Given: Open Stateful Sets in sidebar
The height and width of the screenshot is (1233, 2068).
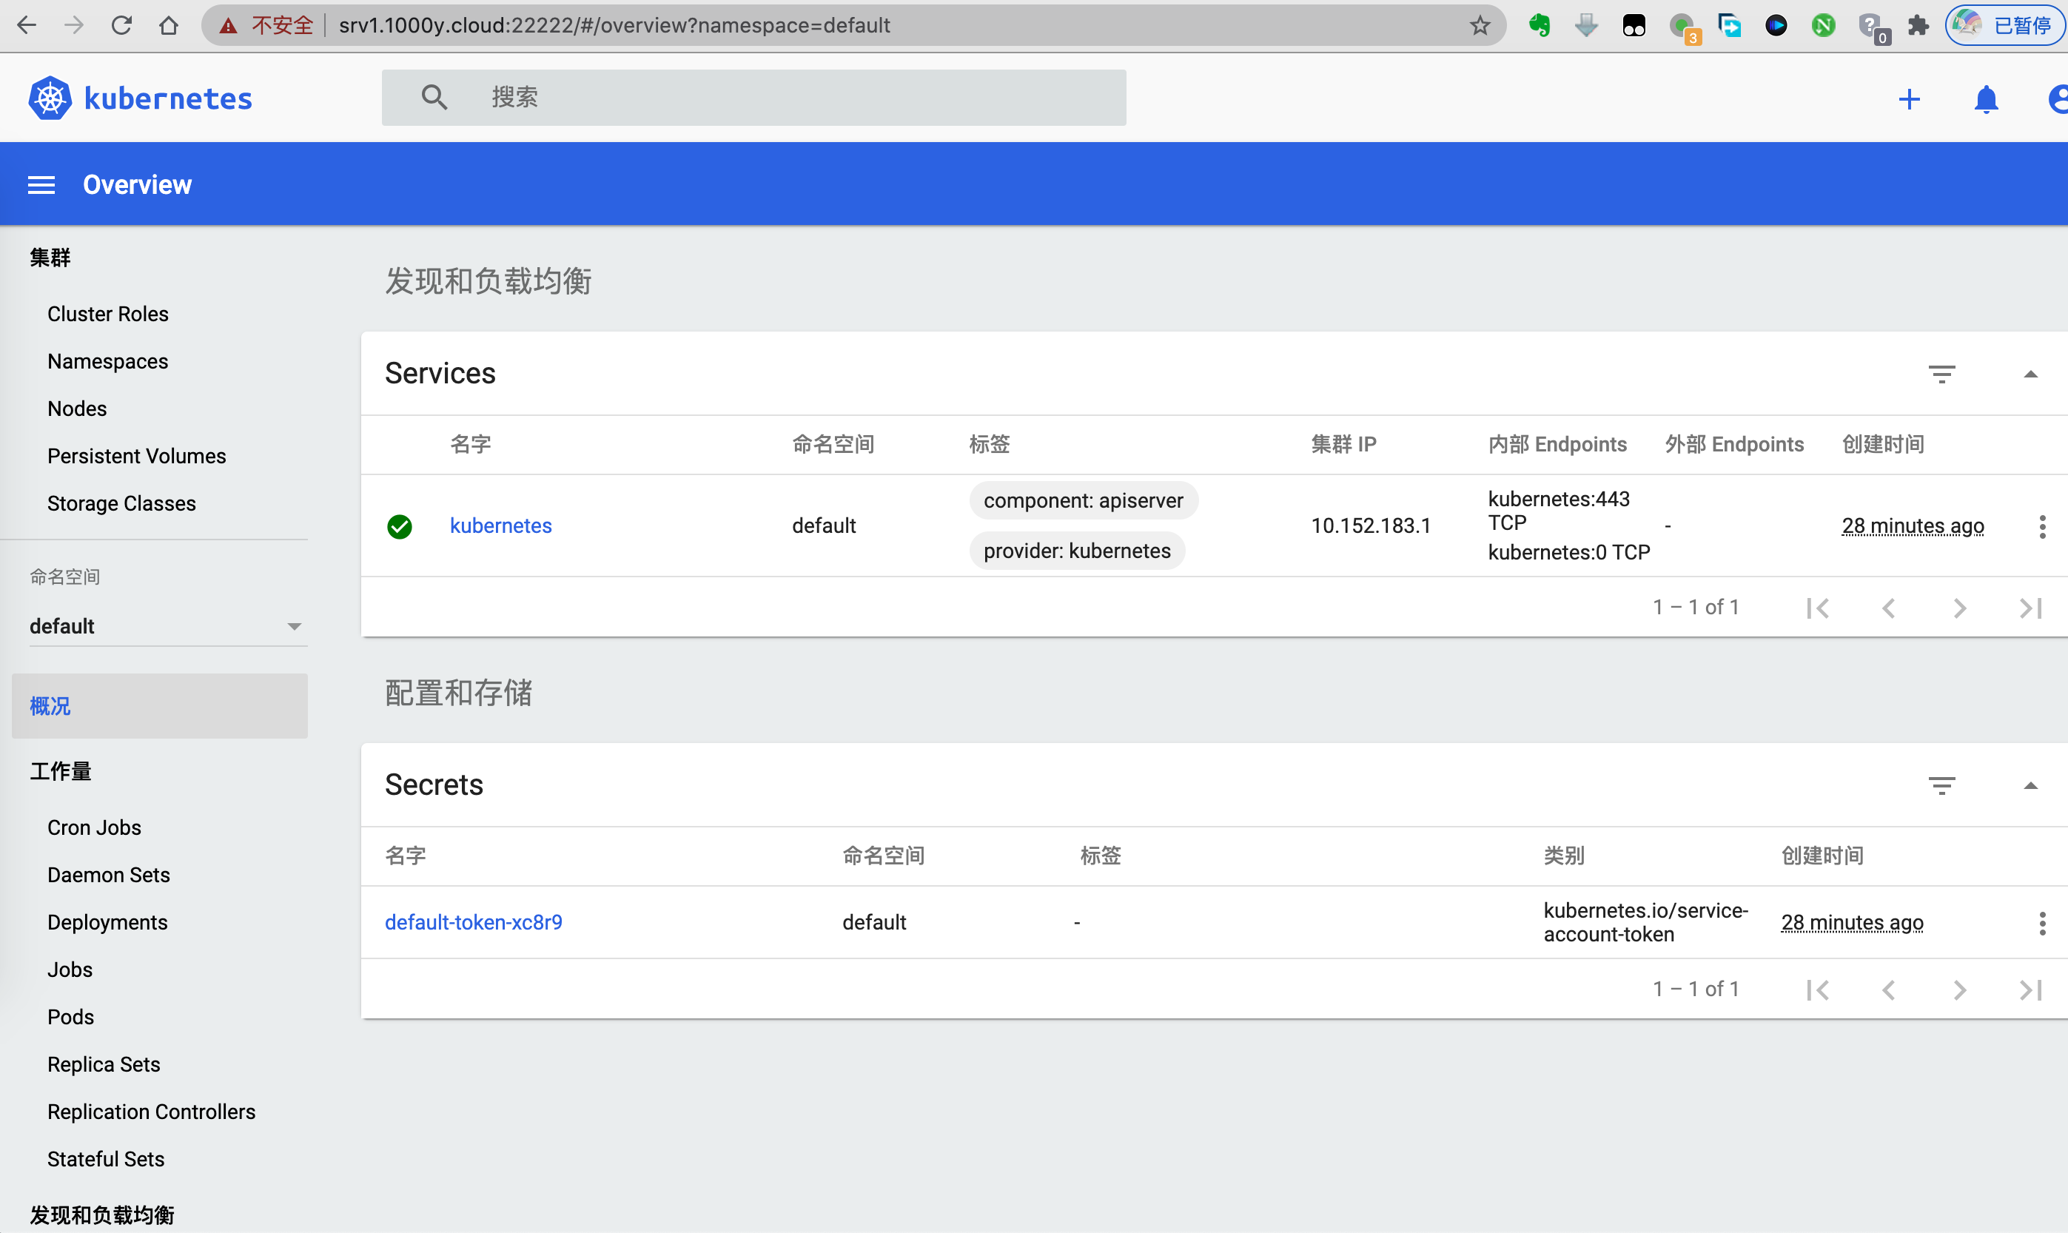Looking at the screenshot, I should pyautogui.click(x=106, y=1159).
